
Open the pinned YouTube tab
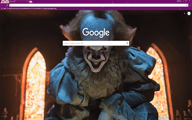coord(3,1)
